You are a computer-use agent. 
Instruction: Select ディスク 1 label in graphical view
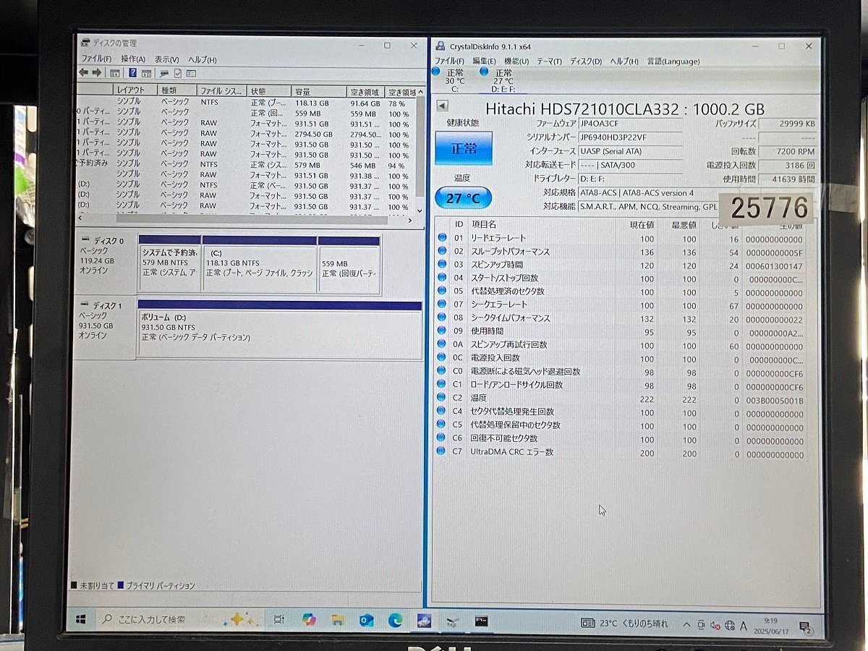tap(105, 330)
